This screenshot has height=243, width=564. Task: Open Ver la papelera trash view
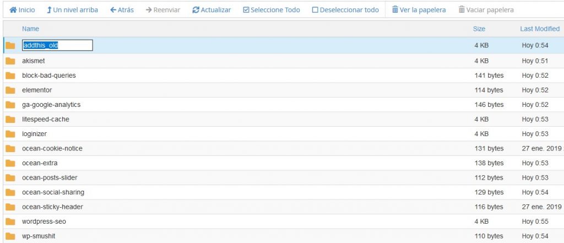point(419,10)
